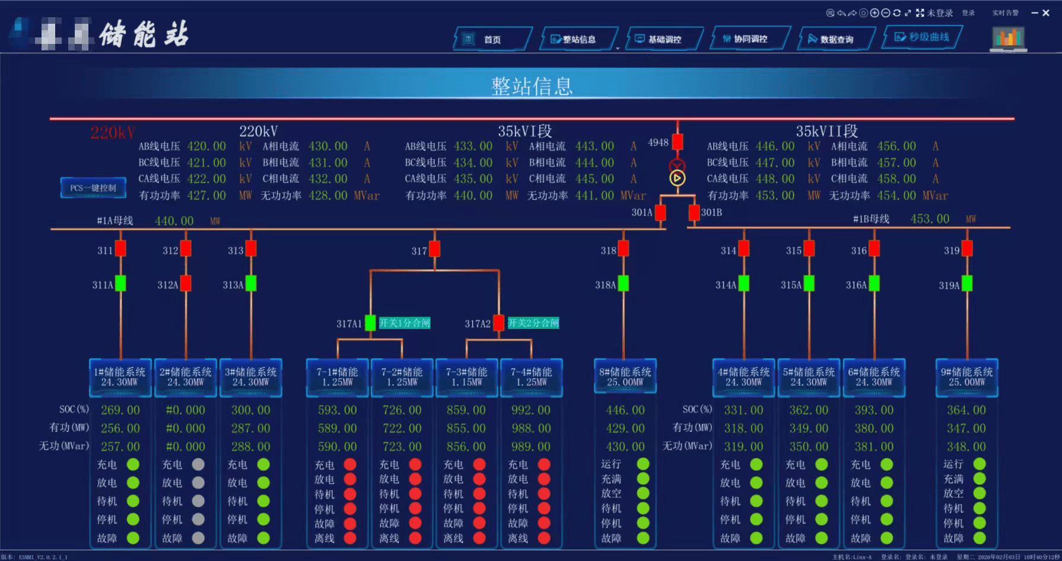
Task: Click the redo arrow icon
Action: click(x=853, y=13)
